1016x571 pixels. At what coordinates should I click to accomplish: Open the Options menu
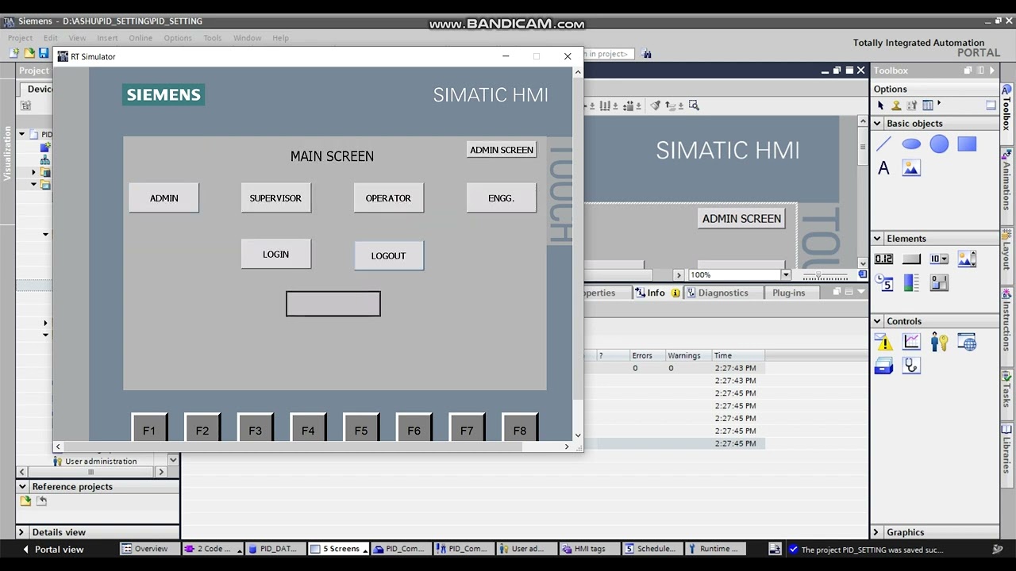[x=178, y=38]
